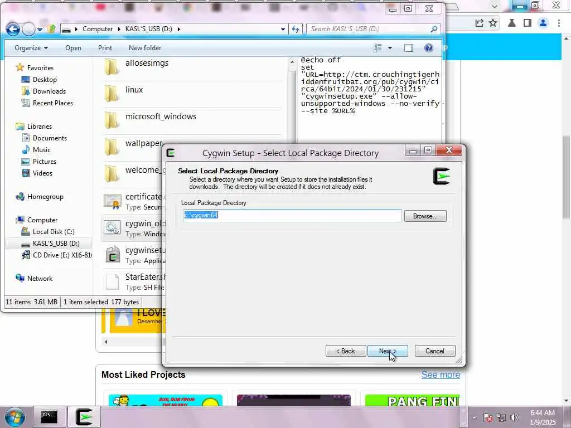Click browser tab search chevron
571x428 pixels.
(494, 6)
